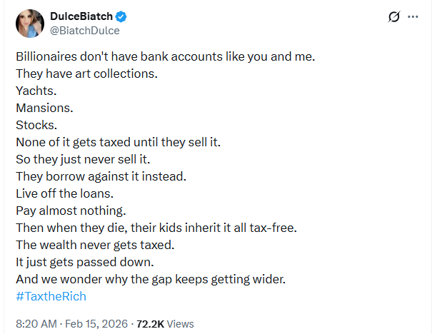The image size is (432, 334).
Task: Click the "They borrow against it instead." line
Action: pyautogui.click(x=99, y=176)
